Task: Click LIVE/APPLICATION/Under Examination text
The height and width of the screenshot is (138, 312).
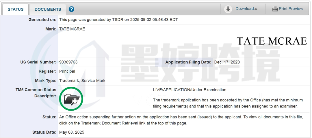Action: click(x=190, y=90)
